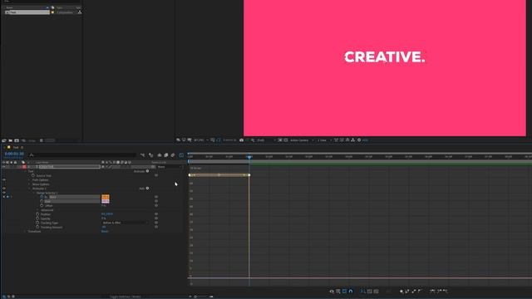Enable Motion Blur for the composition
Viewport: 532px width, 299px height.
pyautogui.click(x=173, y=155)
